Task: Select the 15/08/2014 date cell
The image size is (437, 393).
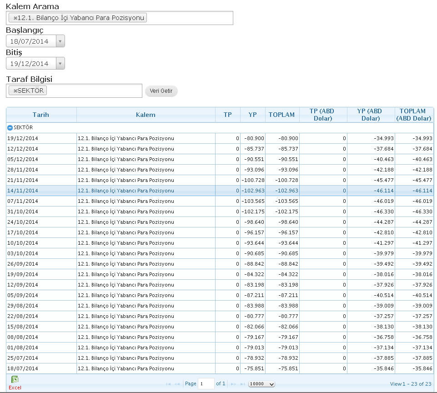Action: tap(41, 327)
